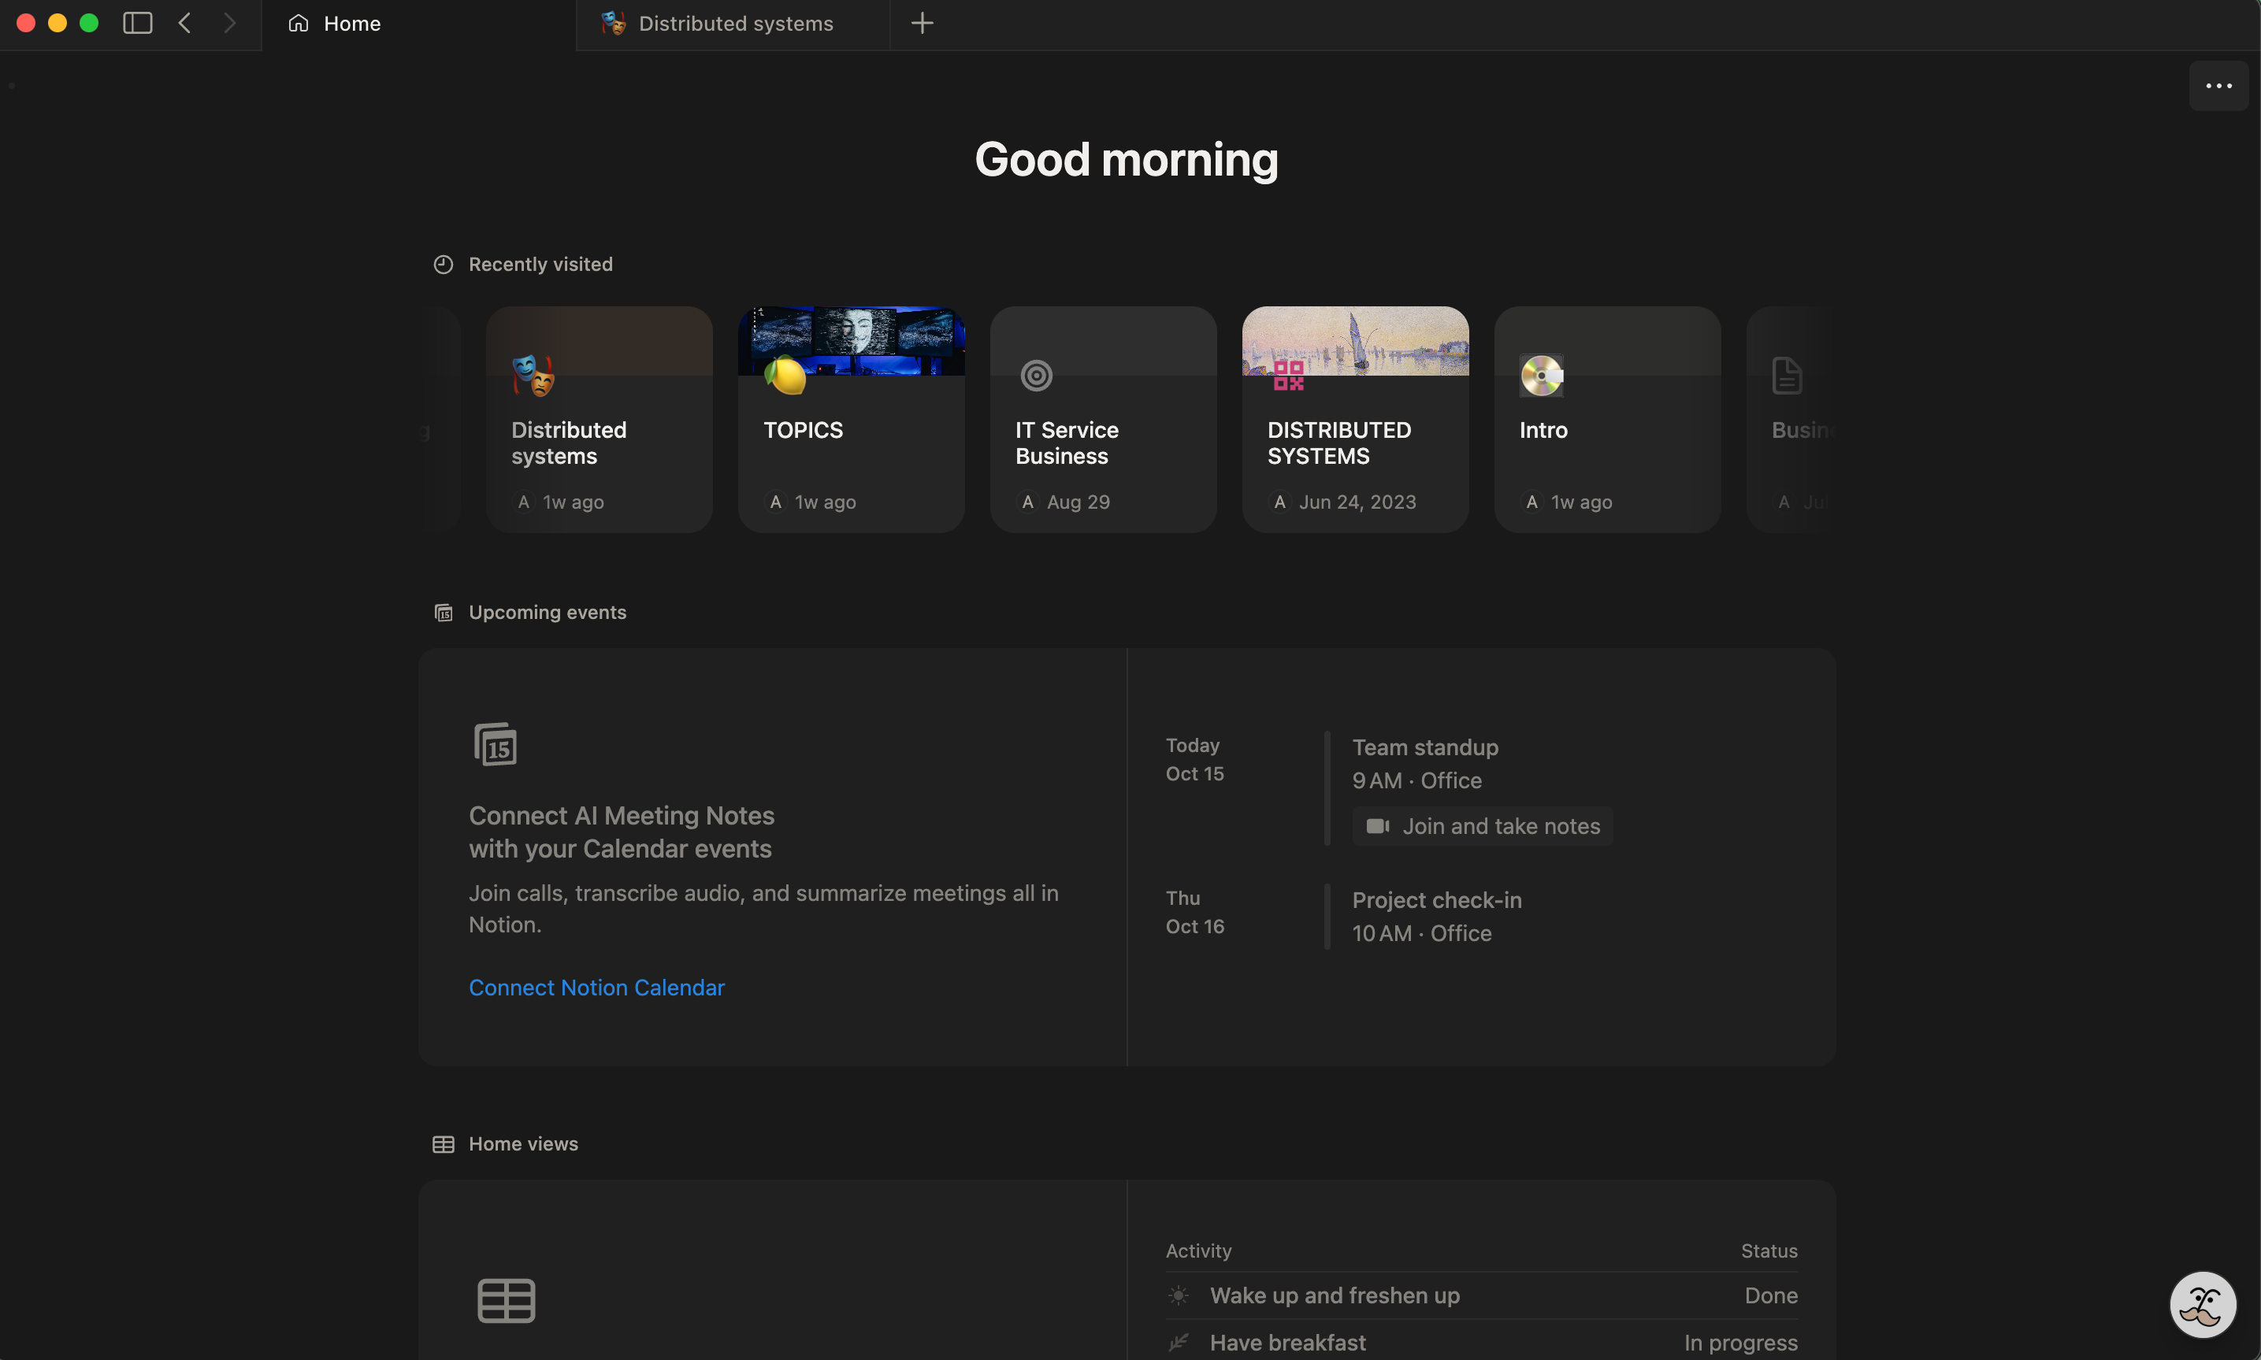This screenshot has height=1360, width=2261.
Task: Click the theater masks icon on Distributed systems card
Action: pos(533,376)
